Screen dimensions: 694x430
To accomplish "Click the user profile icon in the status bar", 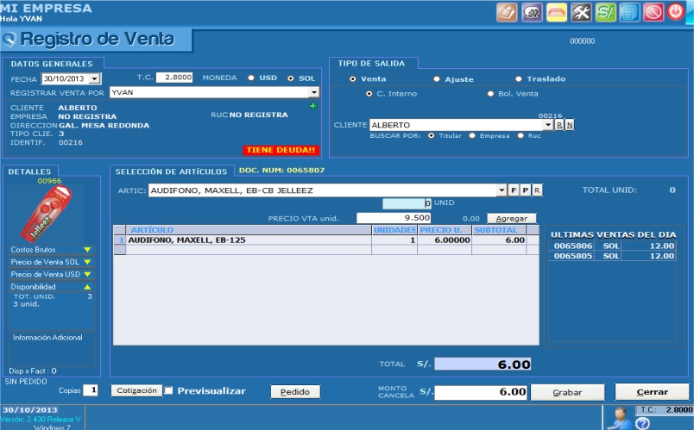I will (x=618, y=417).
